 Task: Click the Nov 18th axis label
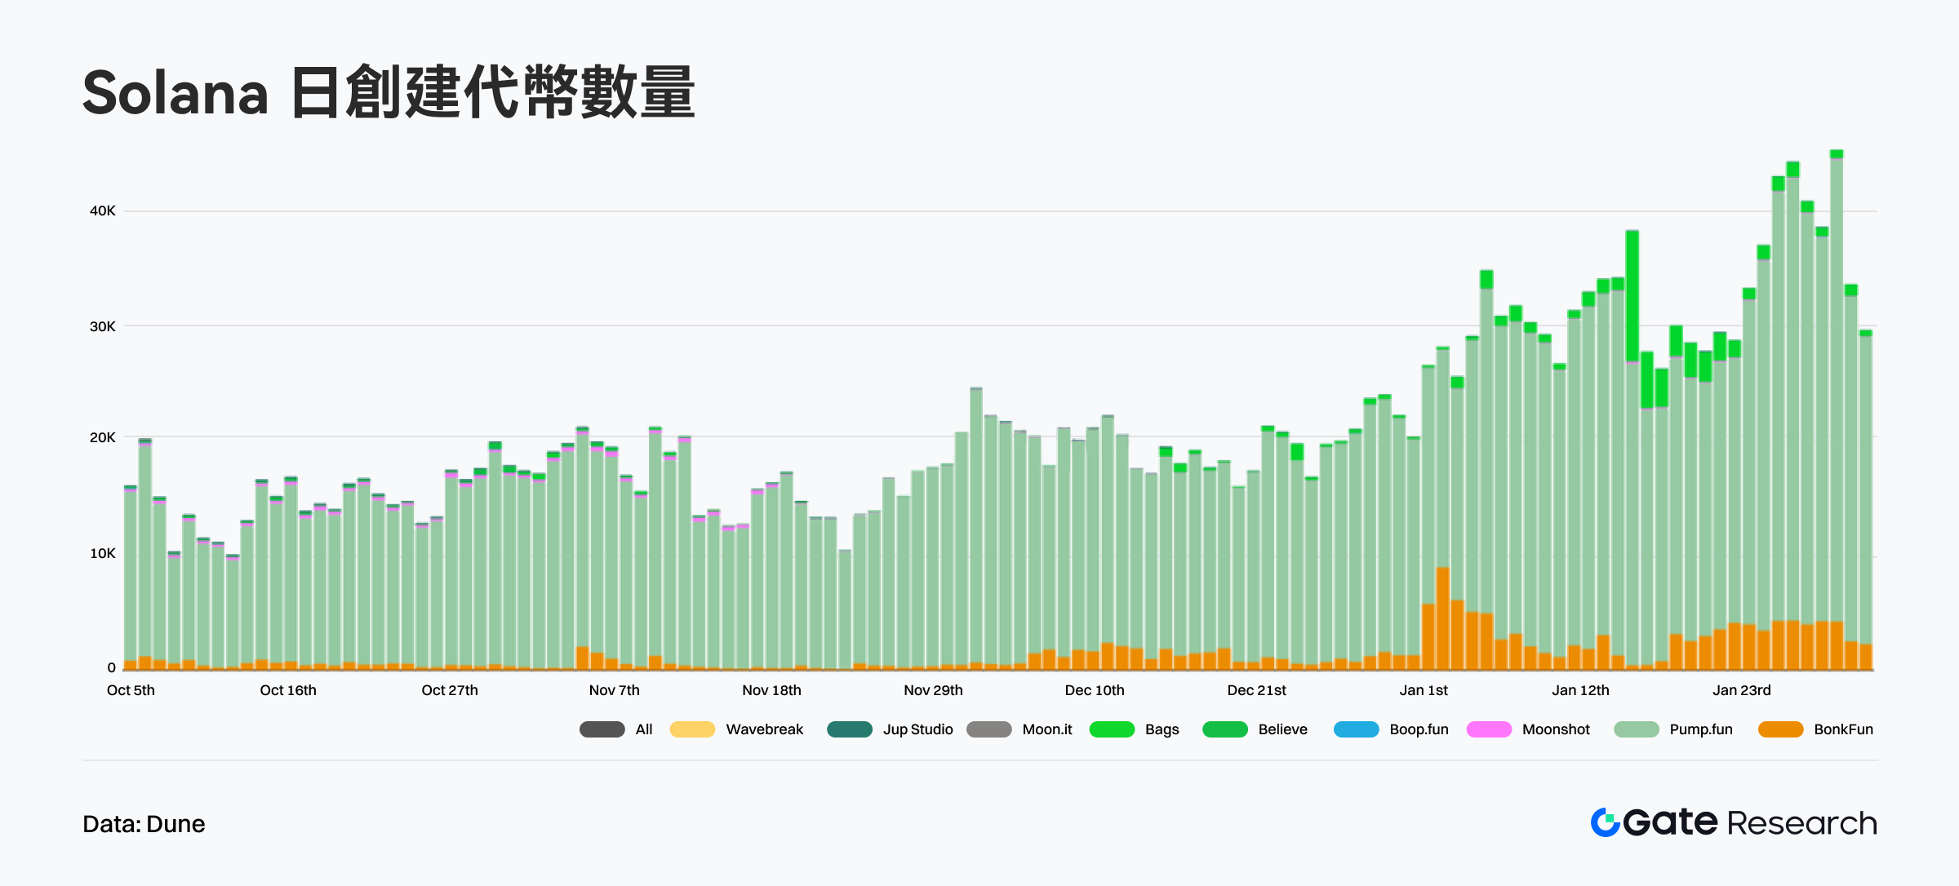pos(771,690)
